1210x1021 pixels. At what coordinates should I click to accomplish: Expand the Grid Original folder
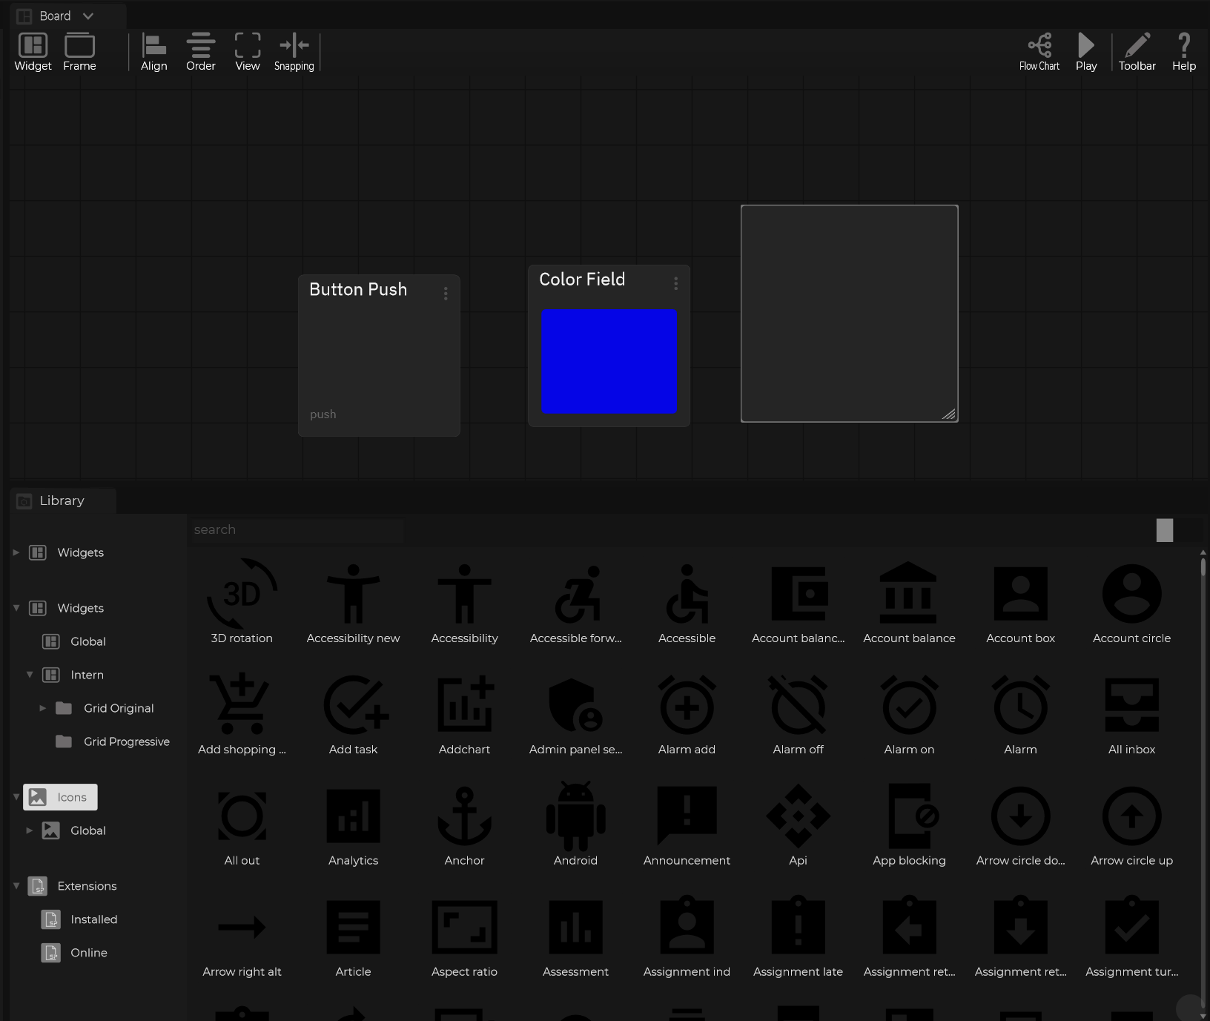[x=43, y=708]
